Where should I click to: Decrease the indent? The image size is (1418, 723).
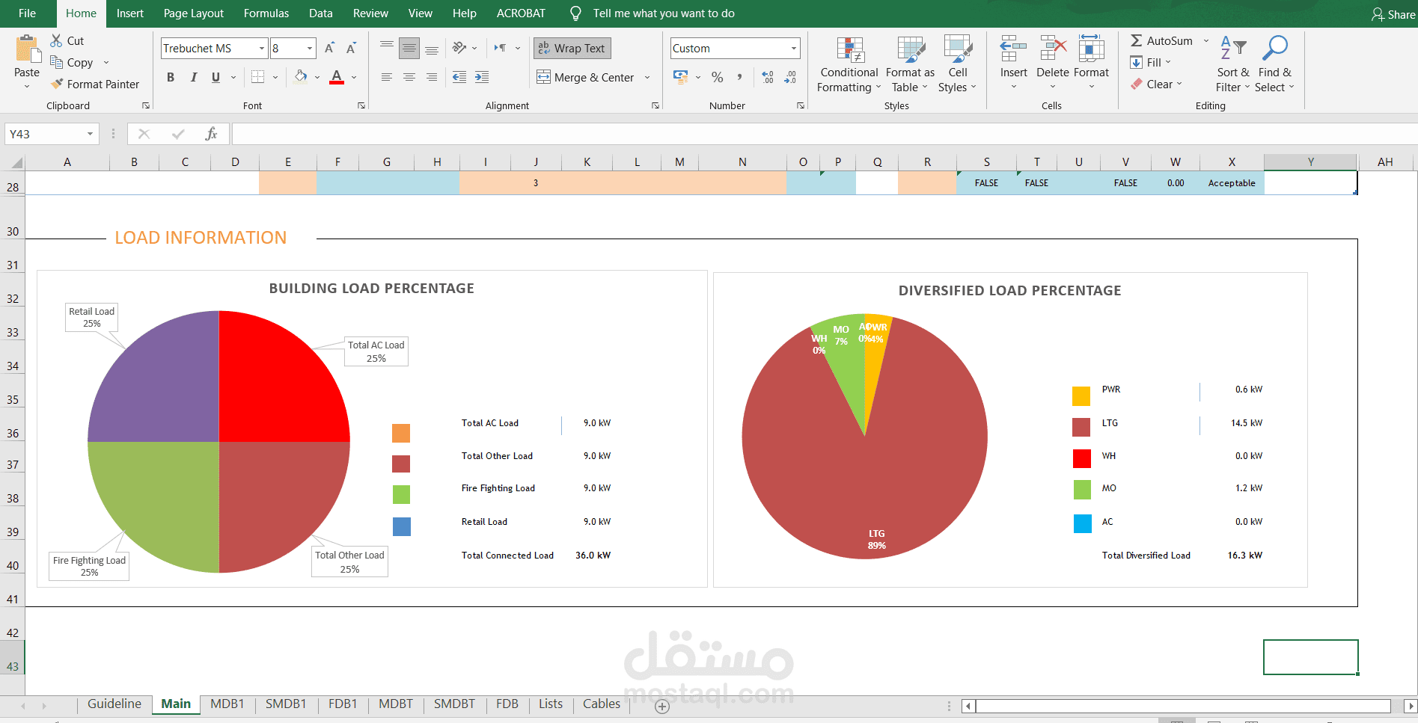tap(459, 77)
